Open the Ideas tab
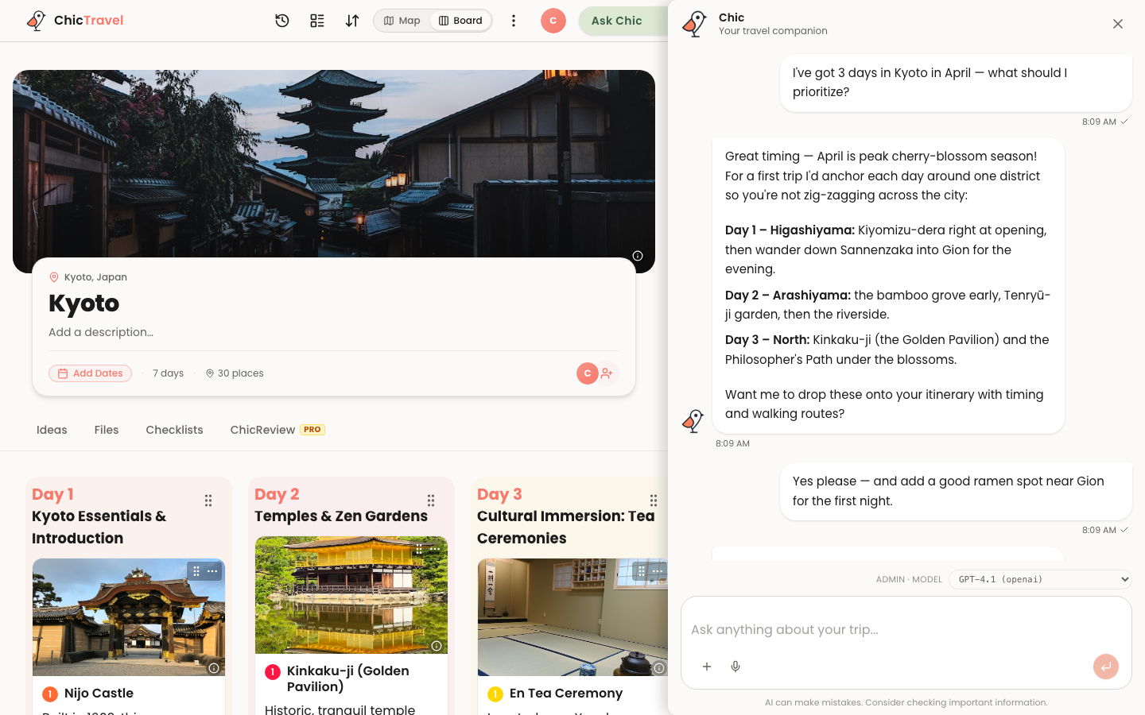The image size is (1145, 715). coord(52,430)
